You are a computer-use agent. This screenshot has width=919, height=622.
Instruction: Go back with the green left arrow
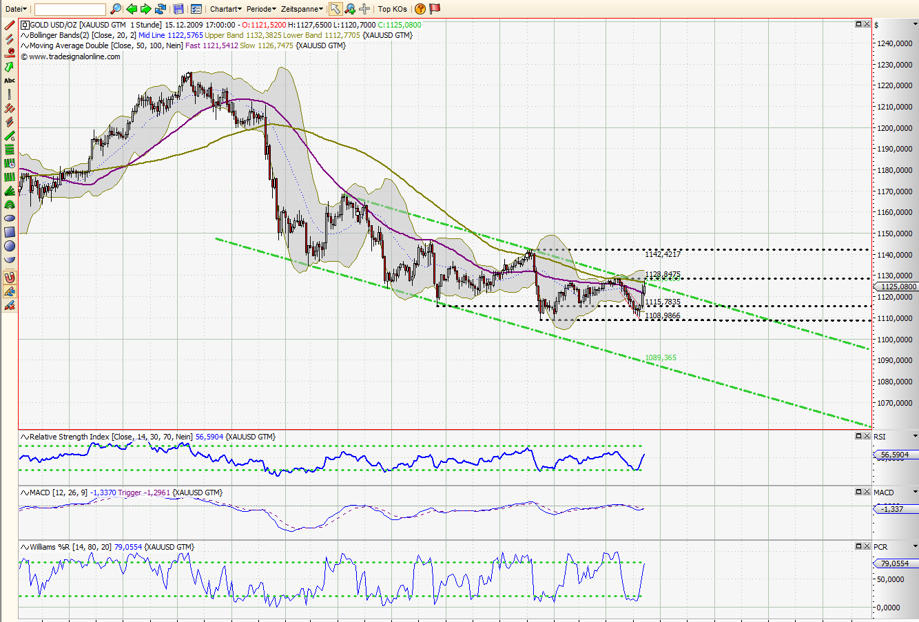[131, 9]
